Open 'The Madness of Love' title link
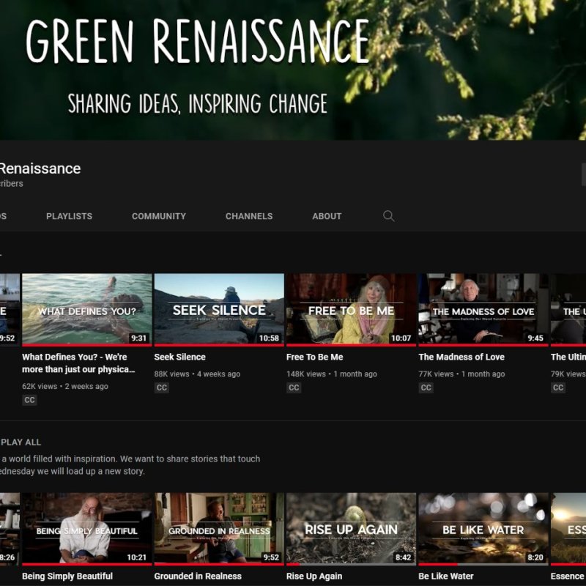The height and width of the screenshot is (586, 586). click(x=461, y=357)
